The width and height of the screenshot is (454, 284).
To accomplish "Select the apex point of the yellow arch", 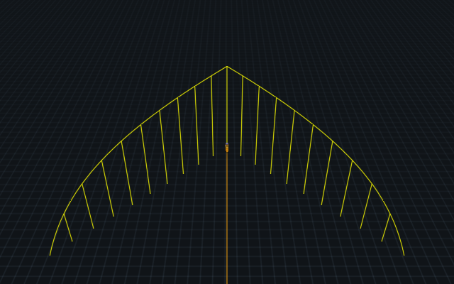I will pos(227,67).
